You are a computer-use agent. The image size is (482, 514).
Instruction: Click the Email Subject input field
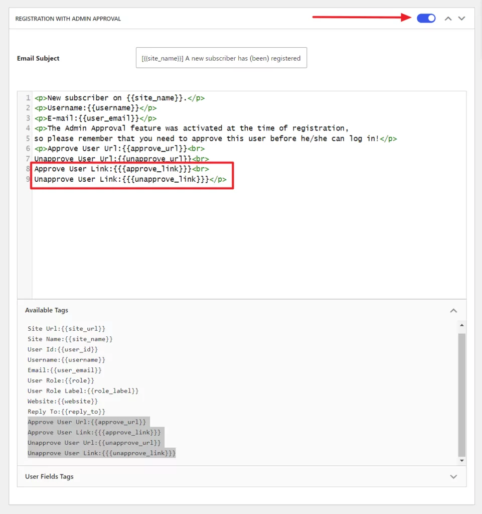221,58
